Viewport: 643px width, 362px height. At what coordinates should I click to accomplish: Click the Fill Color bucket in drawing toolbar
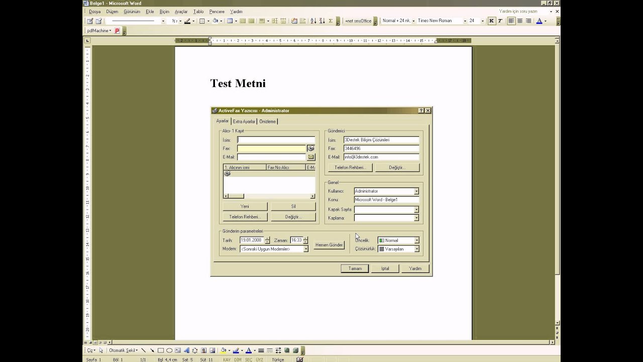coord(224,350)
